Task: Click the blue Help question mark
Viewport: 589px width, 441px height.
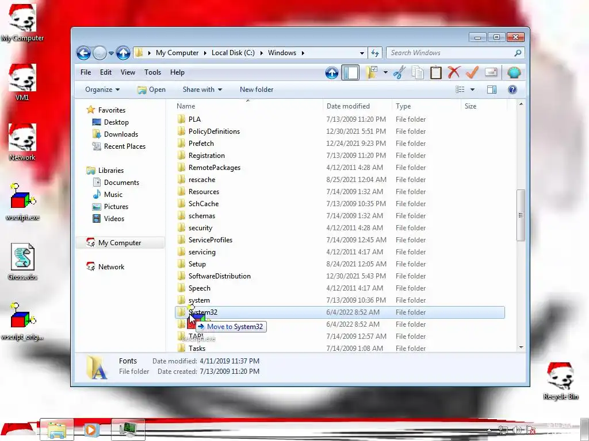Action: coord(512,89)
